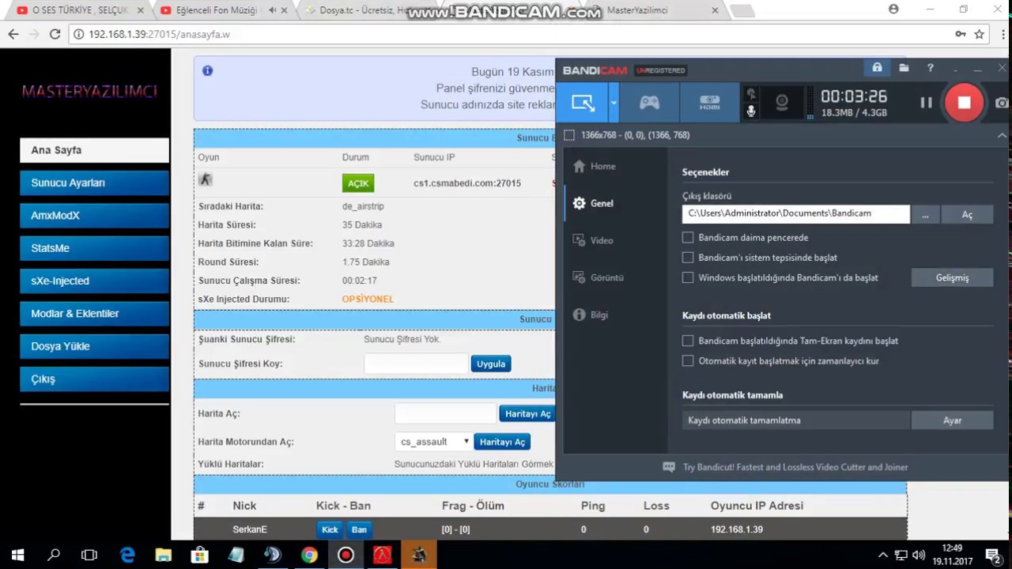This screenshot has height=569, width=1012.
Task: Open Bandicam help question mark
Action: 931,69
